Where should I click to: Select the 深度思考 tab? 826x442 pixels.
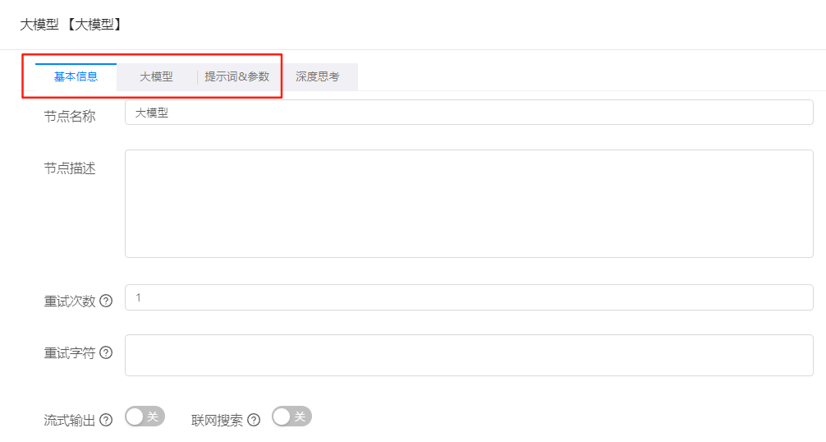tap(318, 77)
